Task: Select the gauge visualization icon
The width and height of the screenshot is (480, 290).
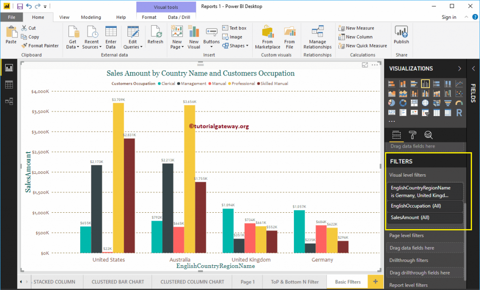Action: tap(458, 103)
